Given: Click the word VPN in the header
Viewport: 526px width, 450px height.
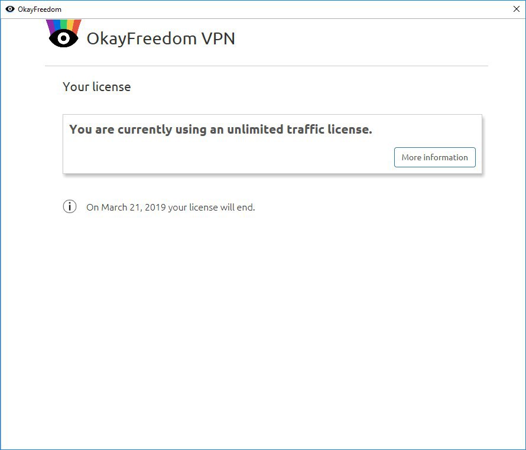Looking at the screenshot, I should (x=218, y=38).
